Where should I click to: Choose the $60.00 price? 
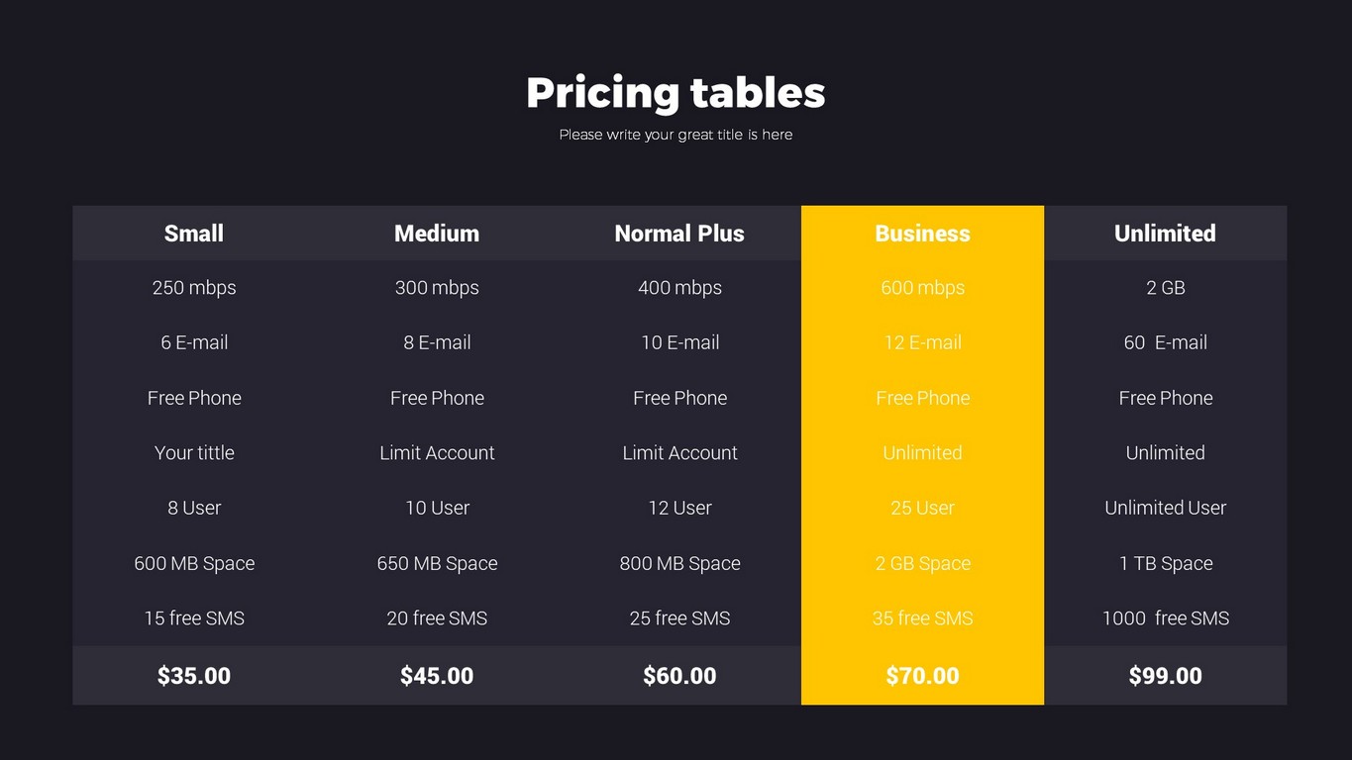coord(679,676)
